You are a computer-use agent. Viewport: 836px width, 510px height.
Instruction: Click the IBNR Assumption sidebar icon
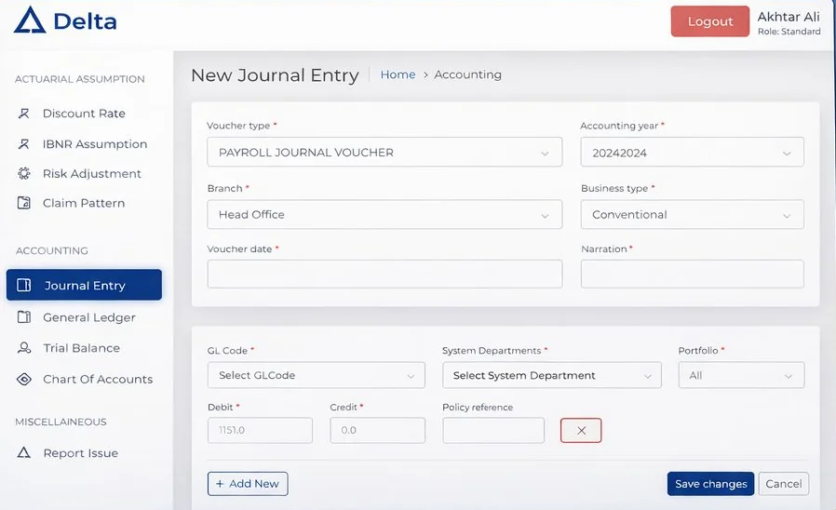[x=23, y=144]
